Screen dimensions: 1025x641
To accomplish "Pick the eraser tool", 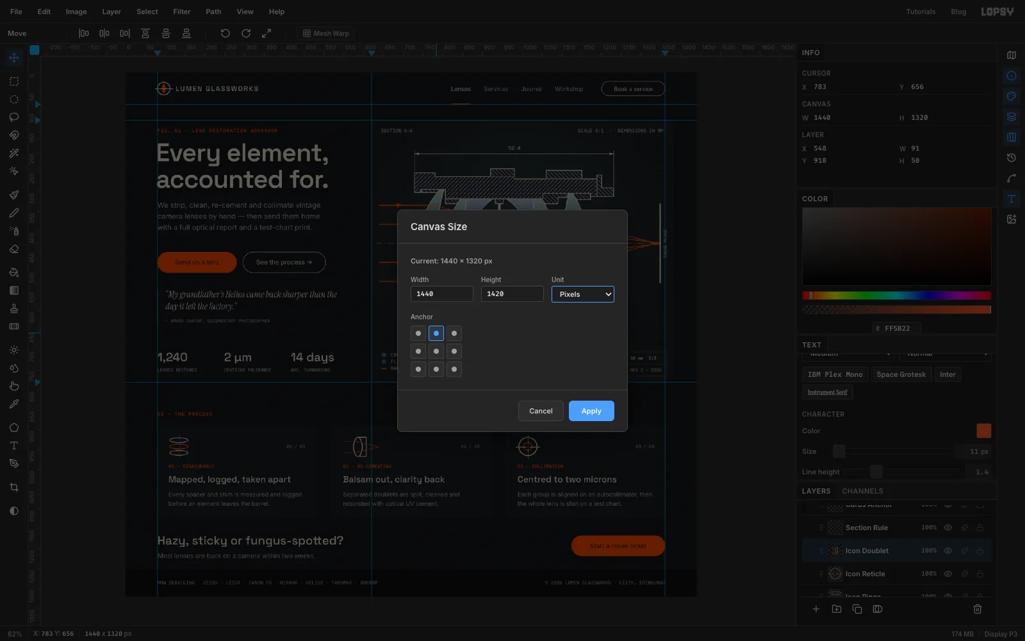I will point(14,249).
